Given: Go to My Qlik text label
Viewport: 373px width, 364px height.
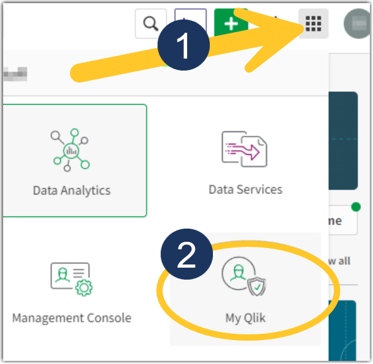Looking at the screenshot, I should [x=245, y=318].
